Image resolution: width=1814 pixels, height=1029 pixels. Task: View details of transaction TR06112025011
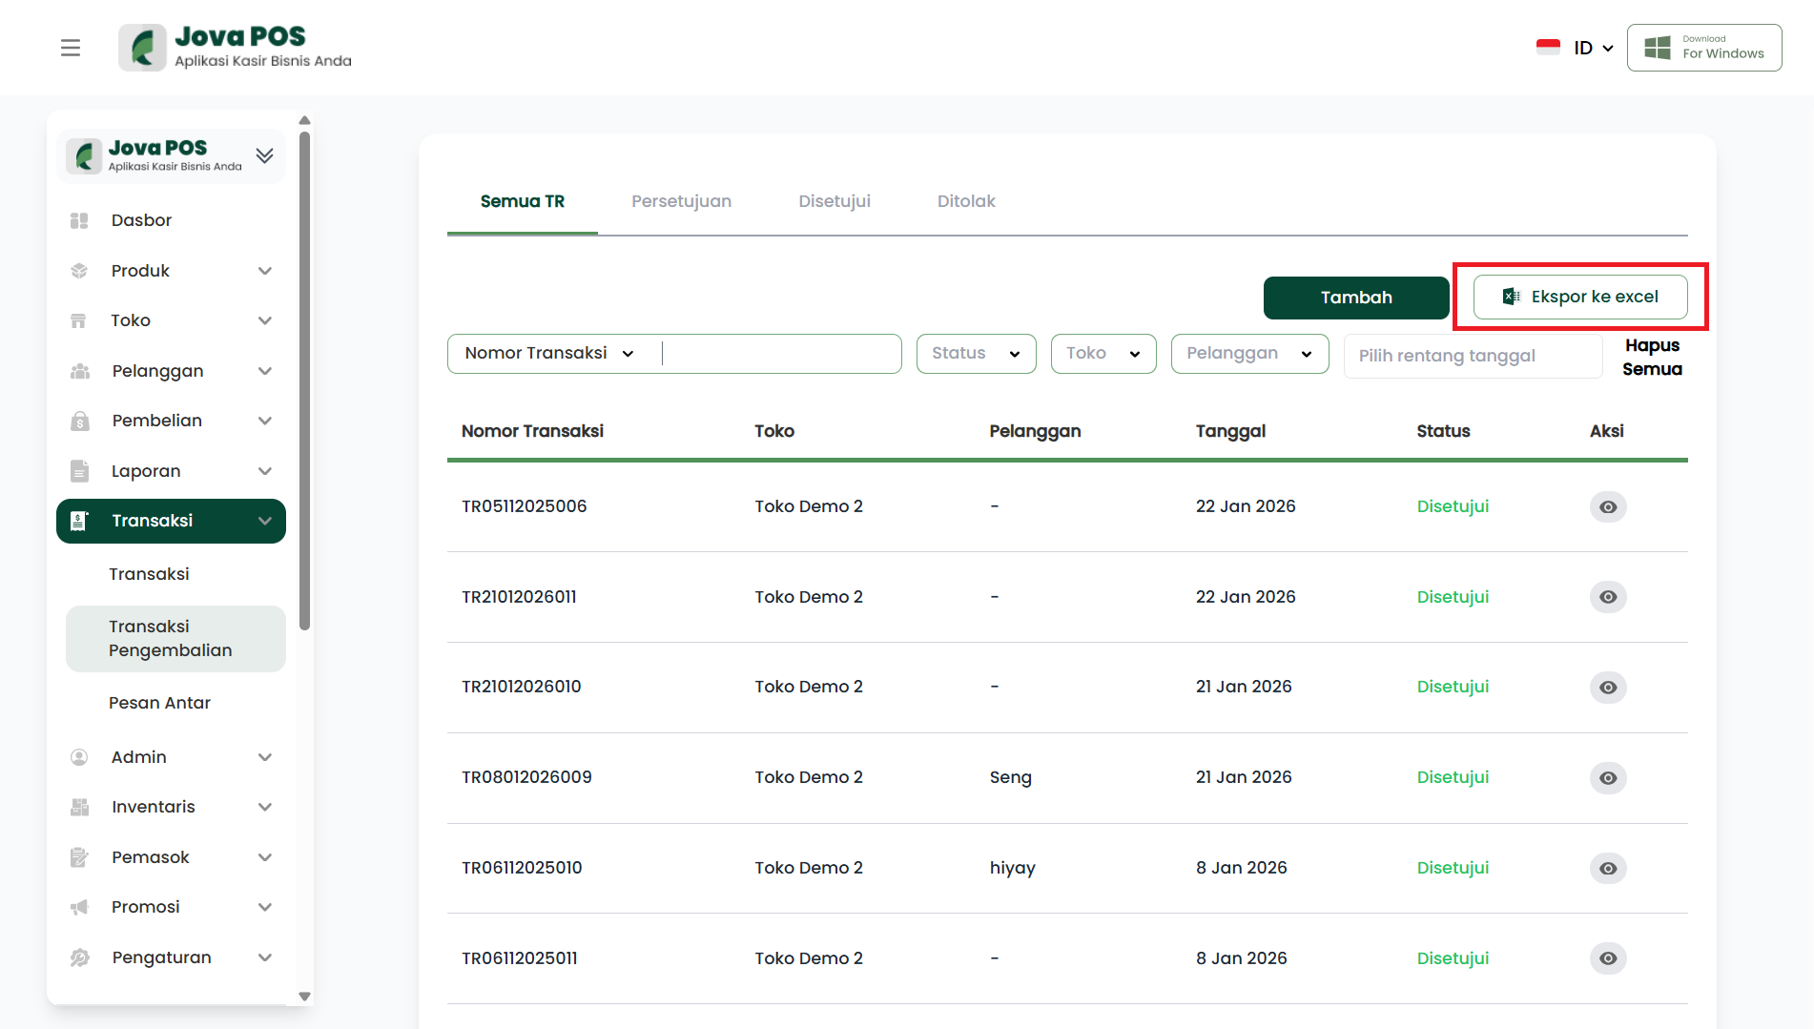tap(1607, 958)
